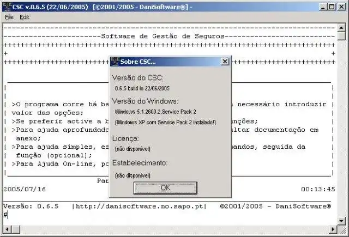Click '(não disponível)' under Estabelecimento

point(133,175)
